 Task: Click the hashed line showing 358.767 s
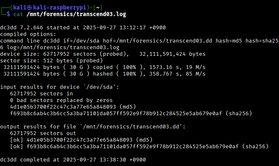104,74
